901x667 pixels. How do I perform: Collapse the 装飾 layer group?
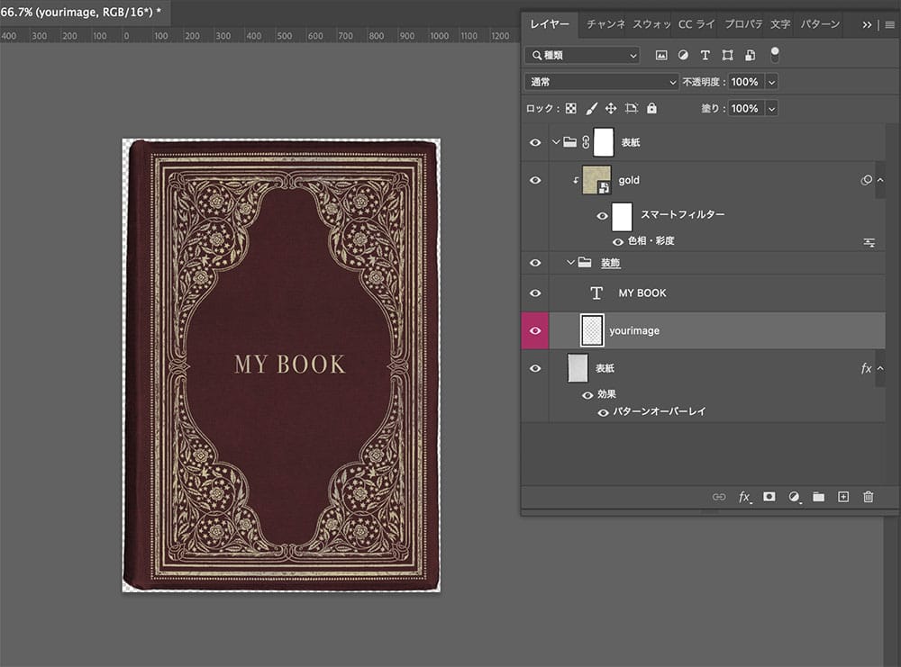[x=570, y=263]
